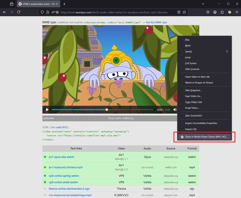Reload the page with the refresh icon

click(19, 12)
